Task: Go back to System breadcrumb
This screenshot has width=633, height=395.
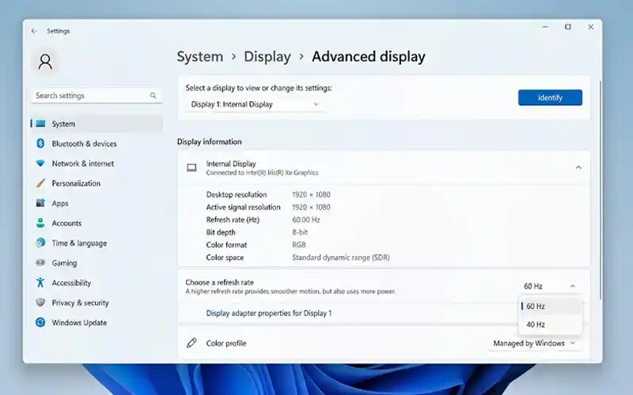Action: pos(200,56)
